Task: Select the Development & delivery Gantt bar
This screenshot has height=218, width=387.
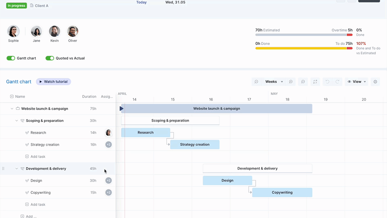Action: pos(258,169)
